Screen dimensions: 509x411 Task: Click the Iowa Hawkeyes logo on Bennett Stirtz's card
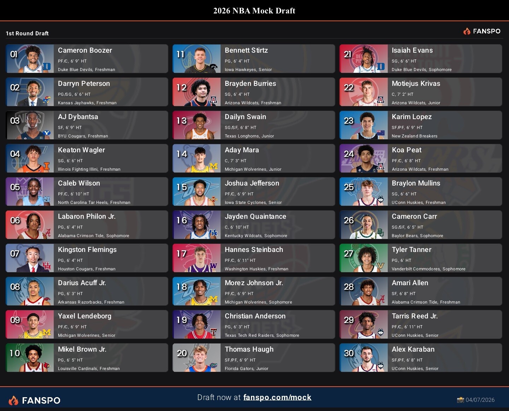[x=213, y=66]
